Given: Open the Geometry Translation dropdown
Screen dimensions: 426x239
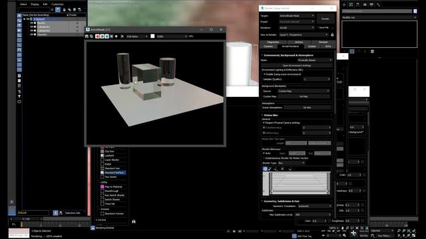Looking at the screenshot, I should [315, 206].
